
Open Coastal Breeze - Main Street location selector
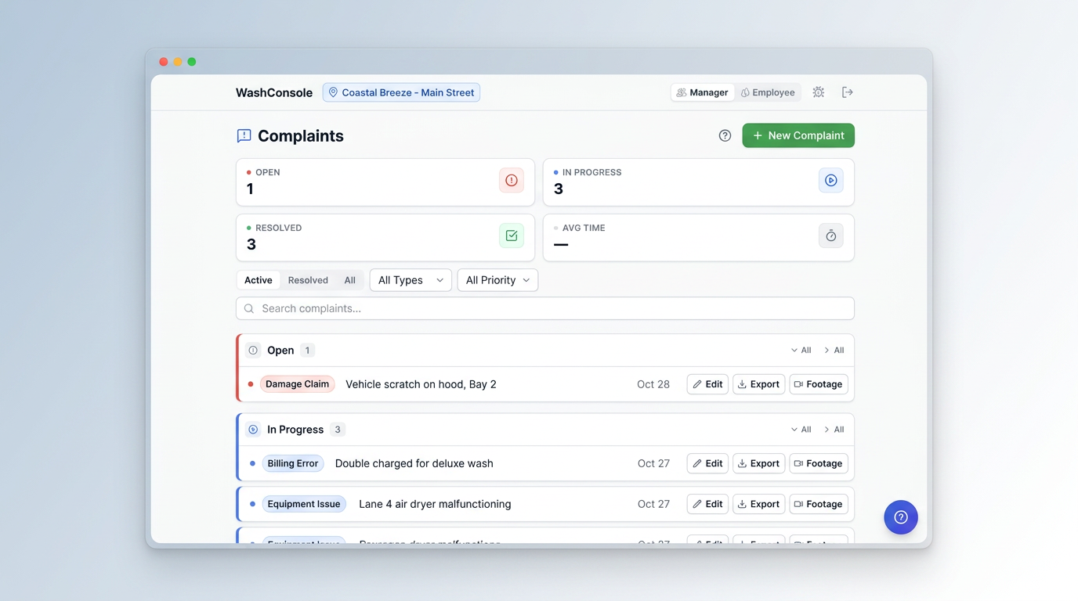[401, 92]
